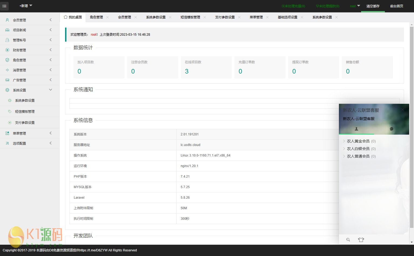Expand the 农人普通会员 chat group
Image resolution: width=414 pixels, height=256 pixels.
pos(359,156)
